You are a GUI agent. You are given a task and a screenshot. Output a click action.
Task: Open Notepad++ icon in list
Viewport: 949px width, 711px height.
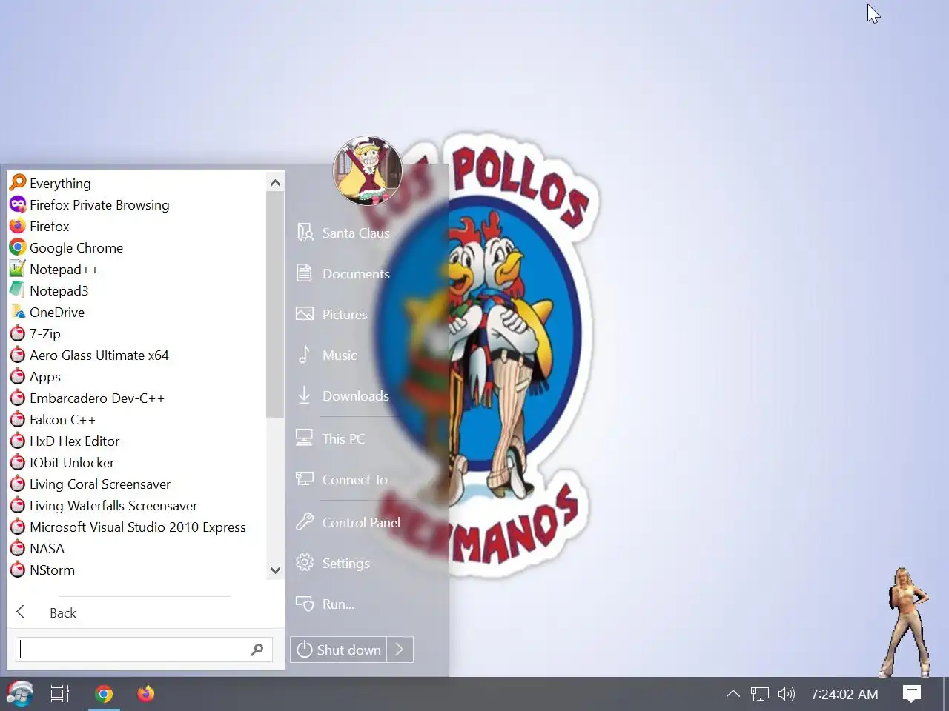(18, 269)
